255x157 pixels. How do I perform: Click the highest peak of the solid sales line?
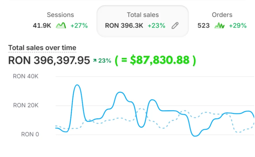click(77, 85)
